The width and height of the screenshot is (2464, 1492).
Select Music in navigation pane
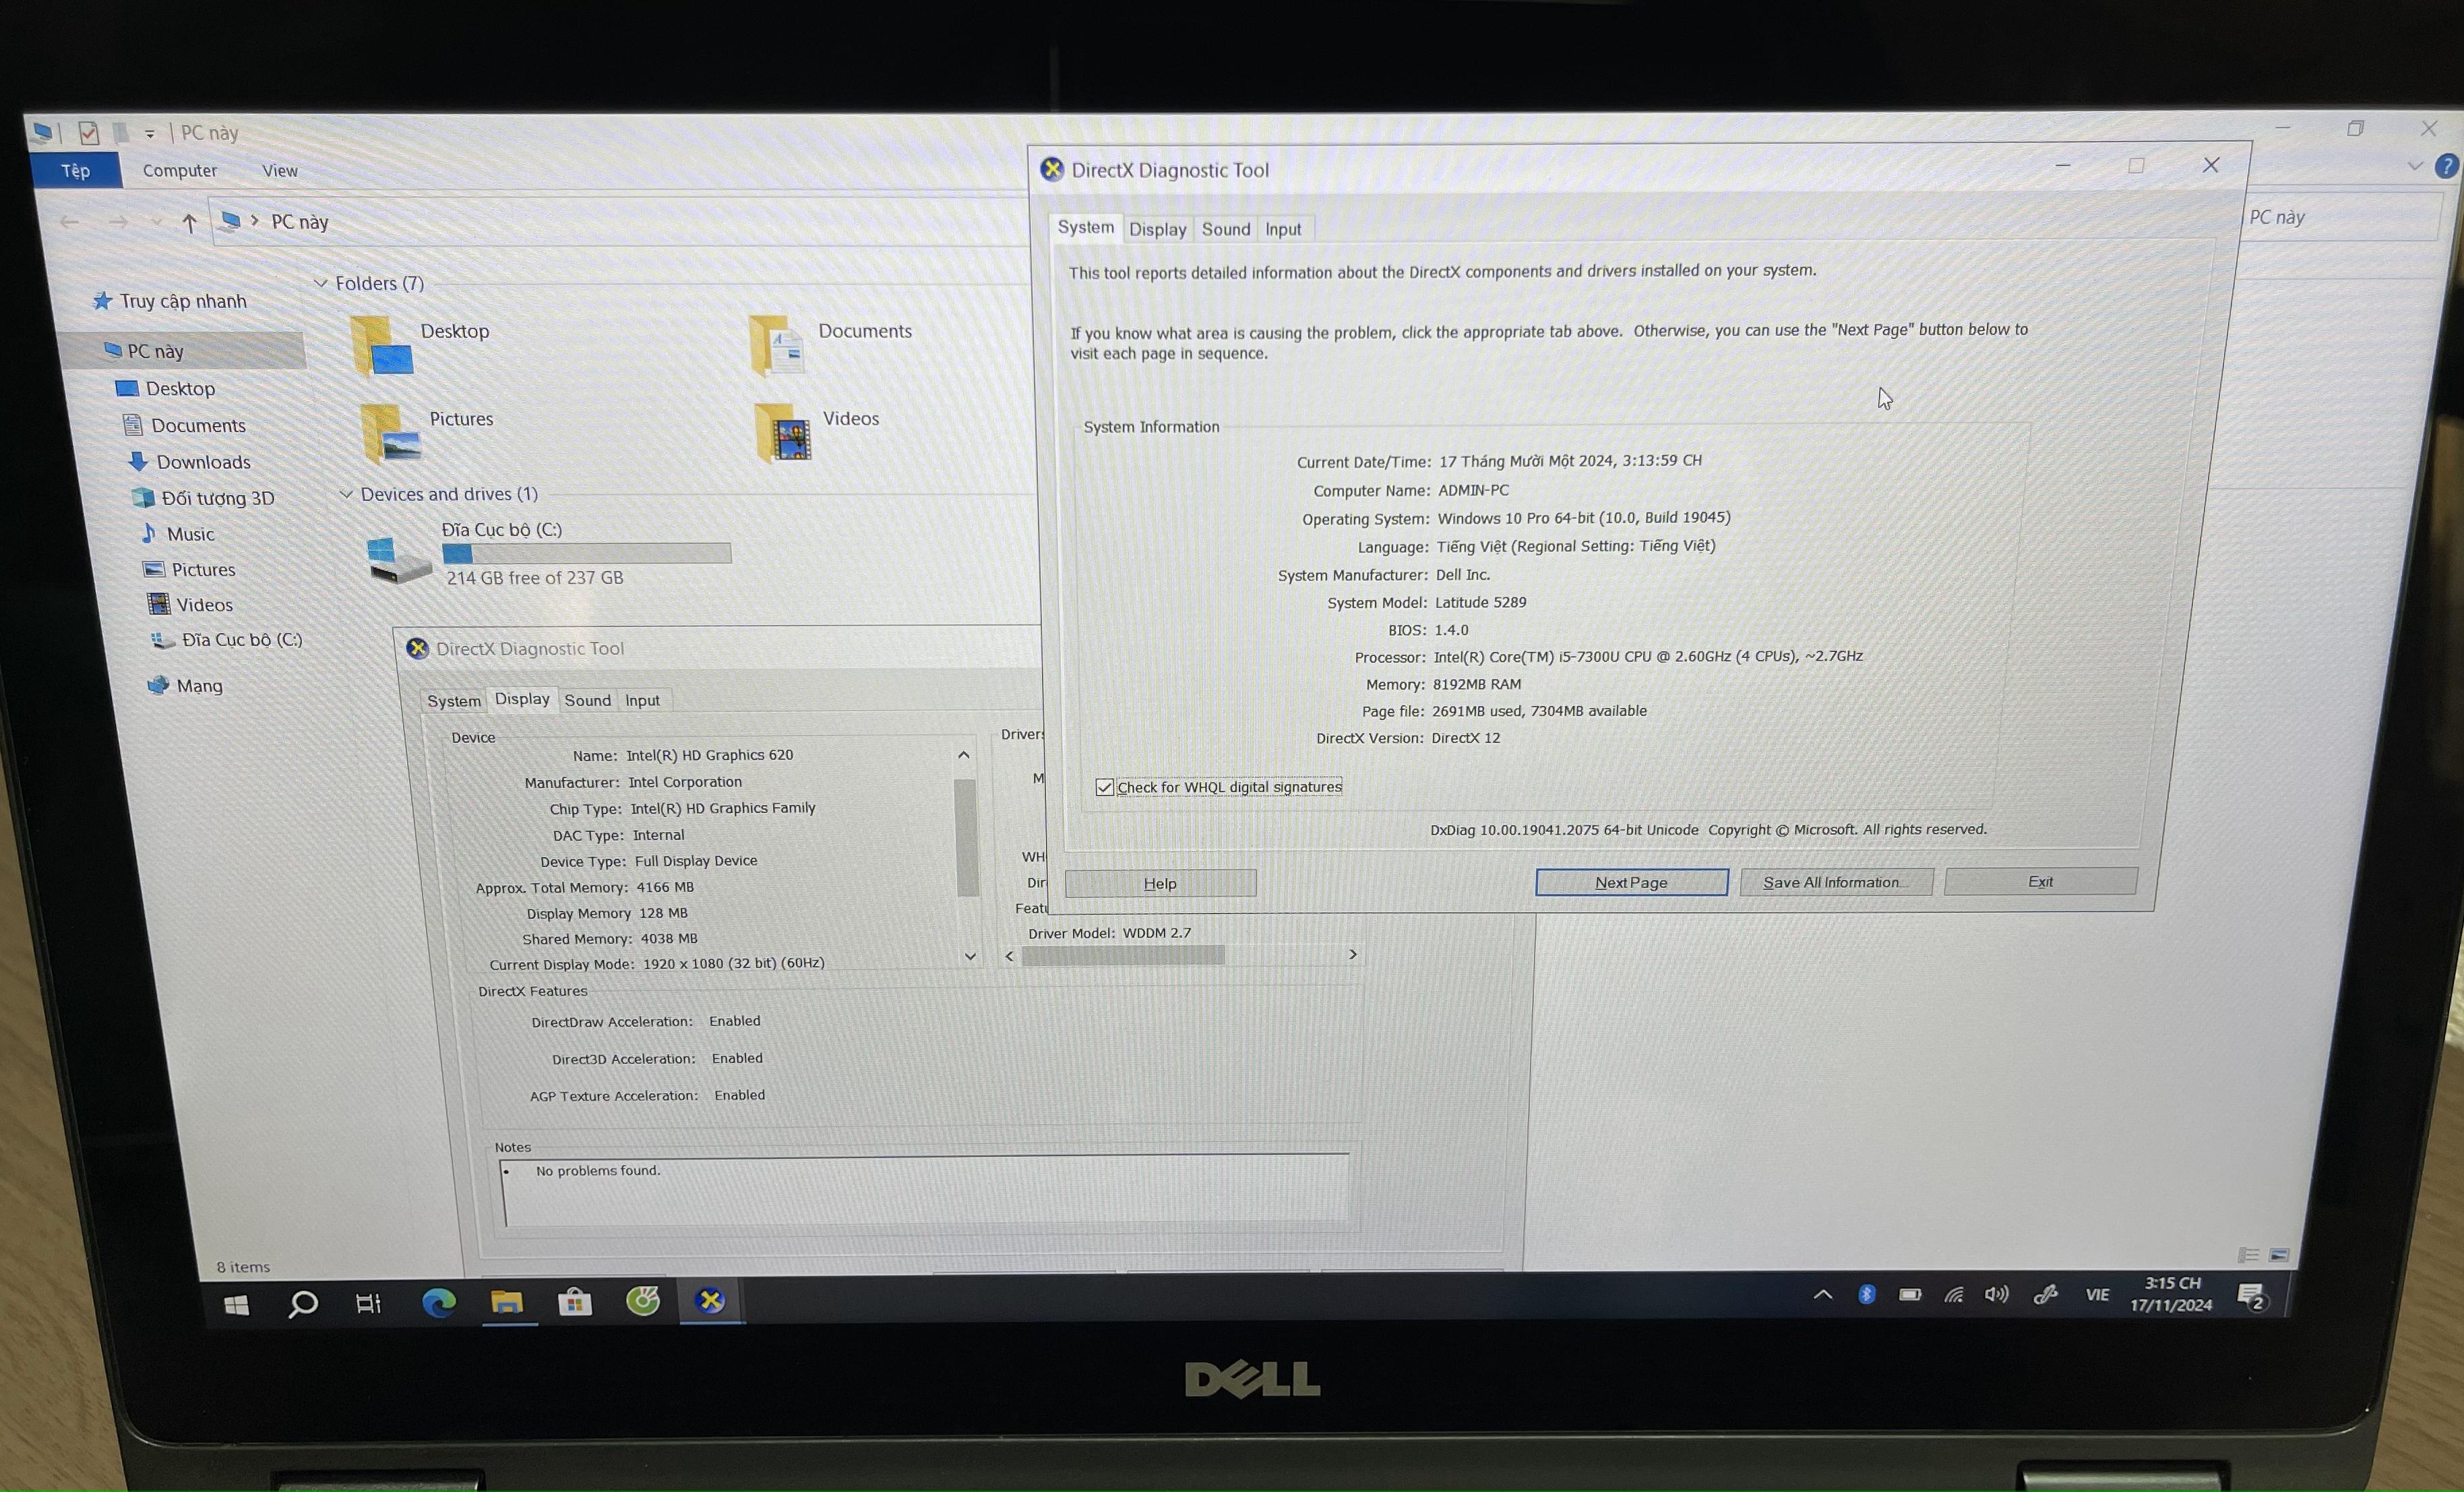[190, 535]
